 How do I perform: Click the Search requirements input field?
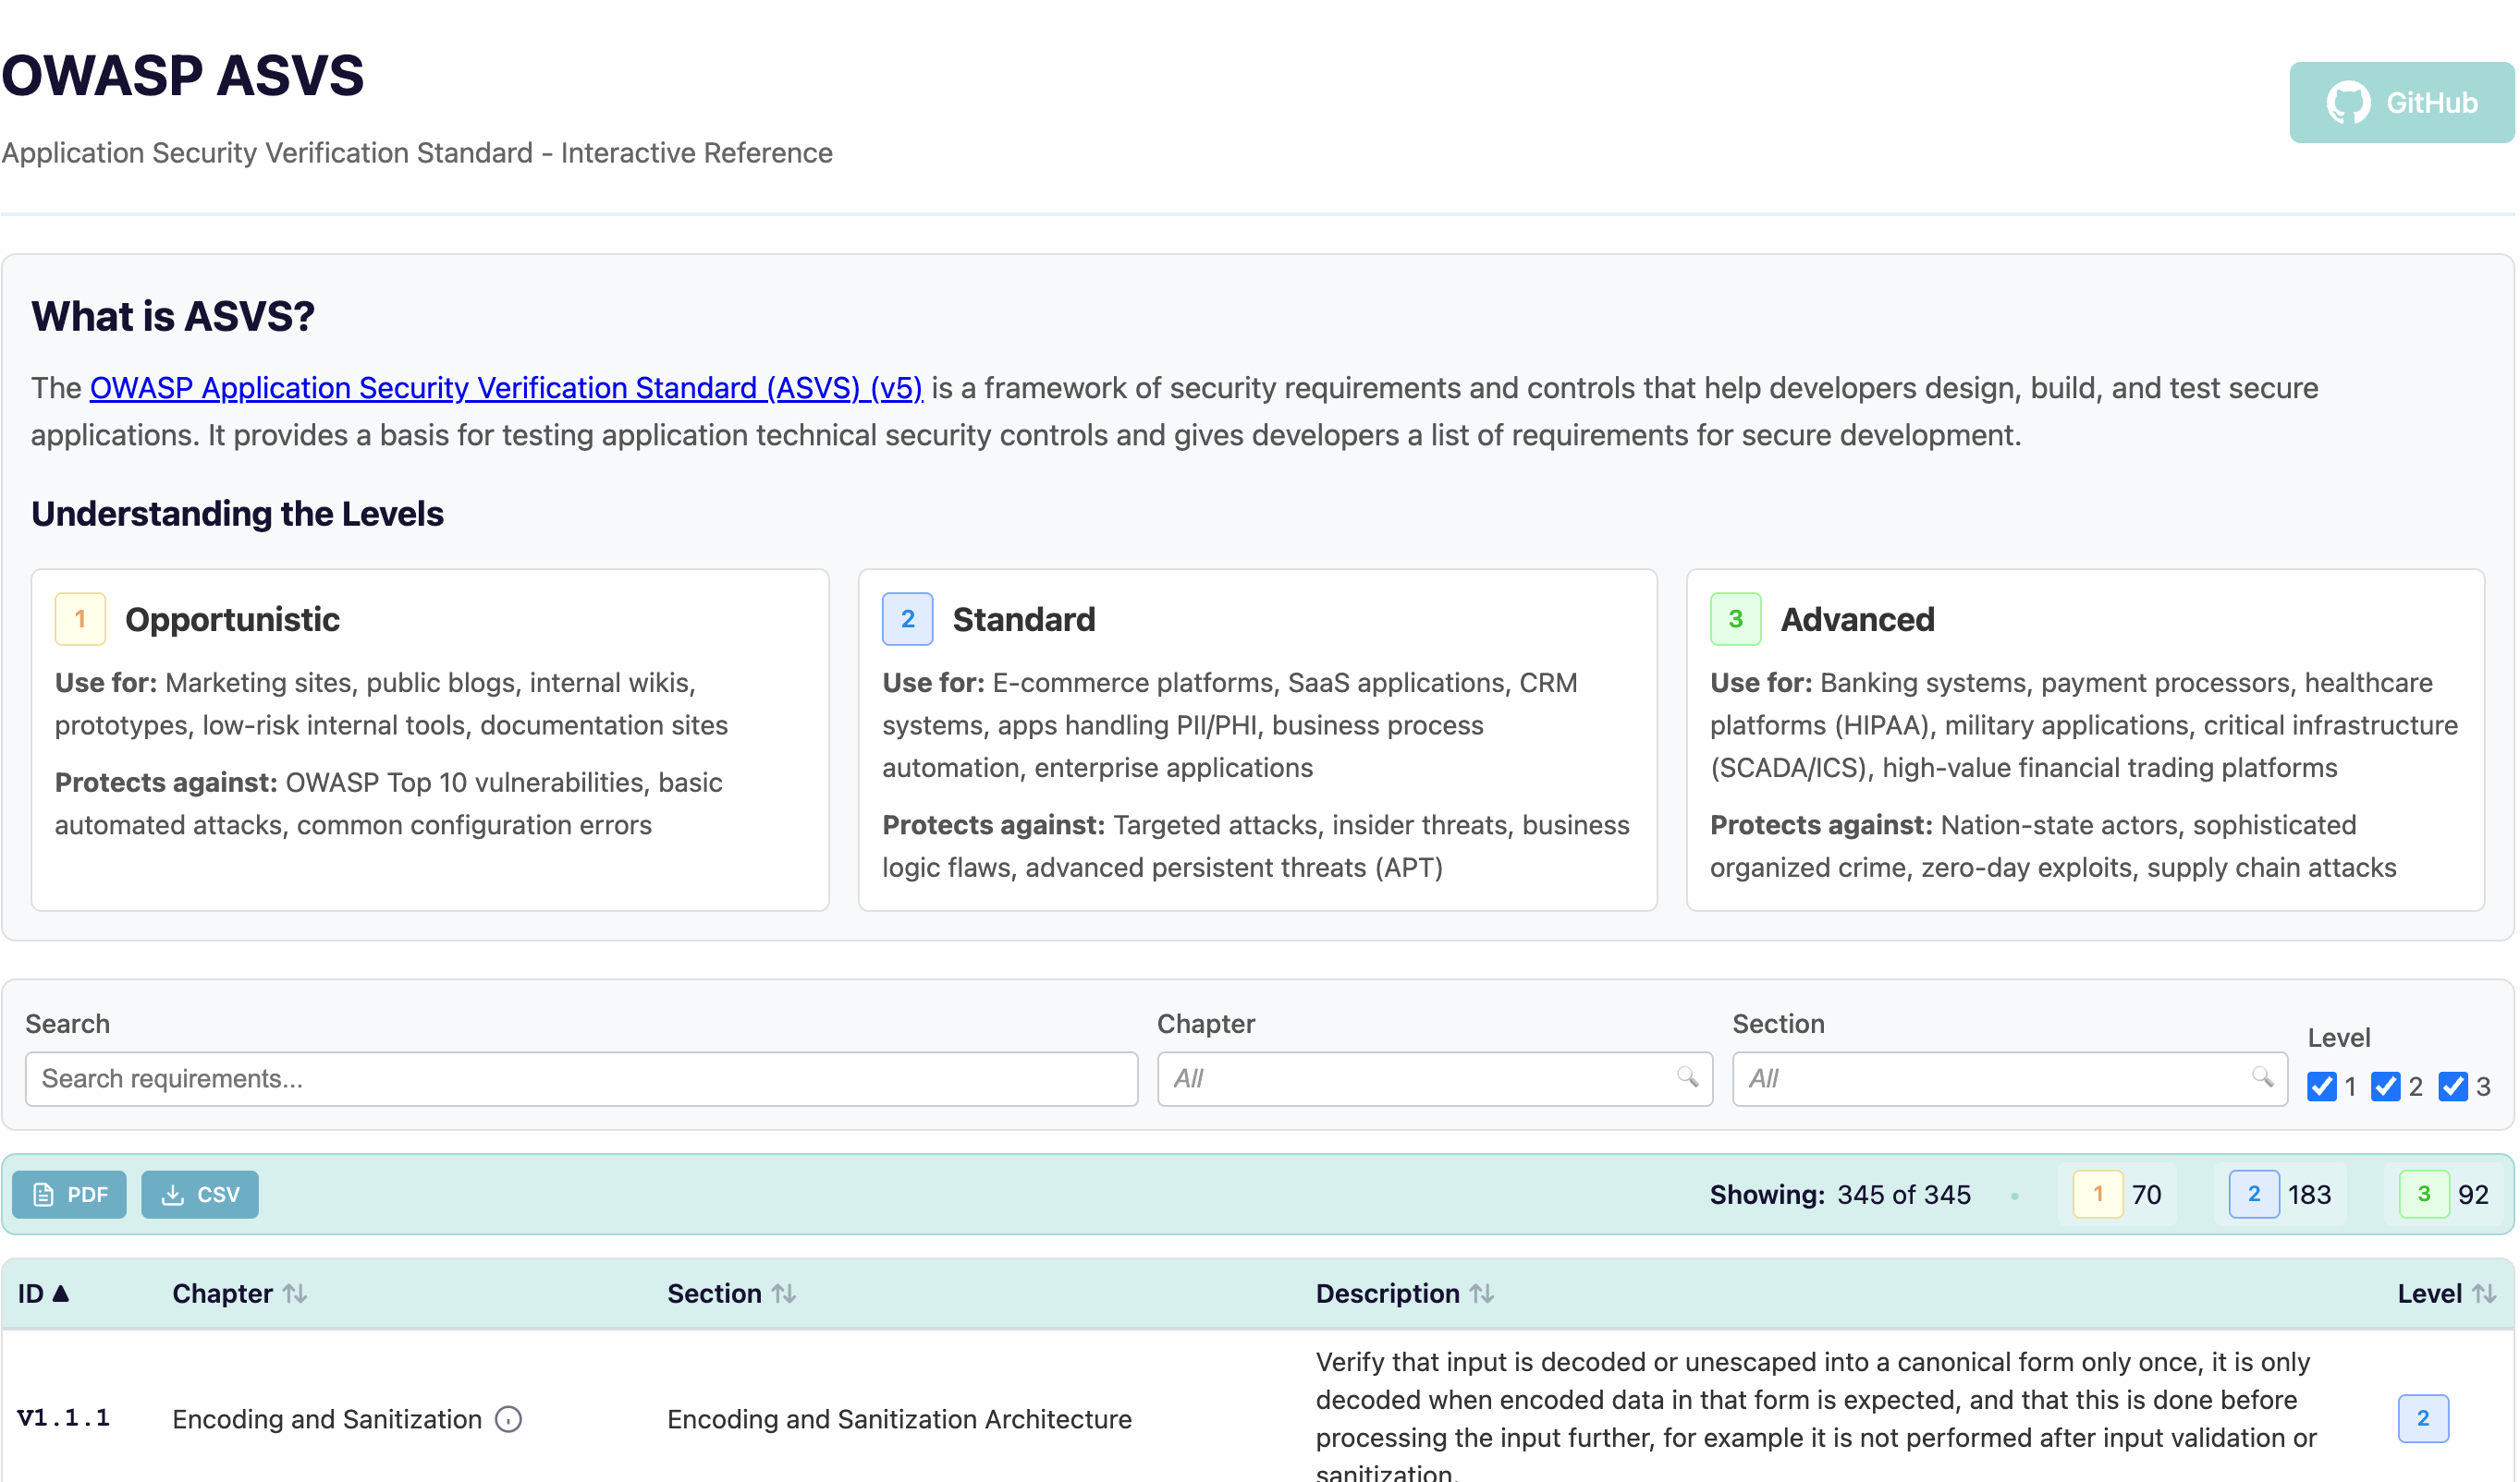580,1078
